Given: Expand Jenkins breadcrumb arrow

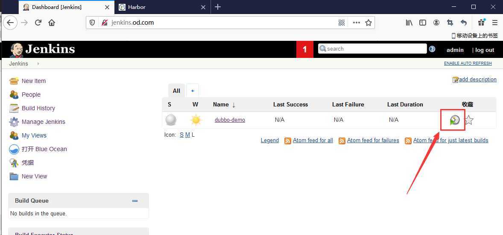Looking at the screenshot, I should coord(38,63).
